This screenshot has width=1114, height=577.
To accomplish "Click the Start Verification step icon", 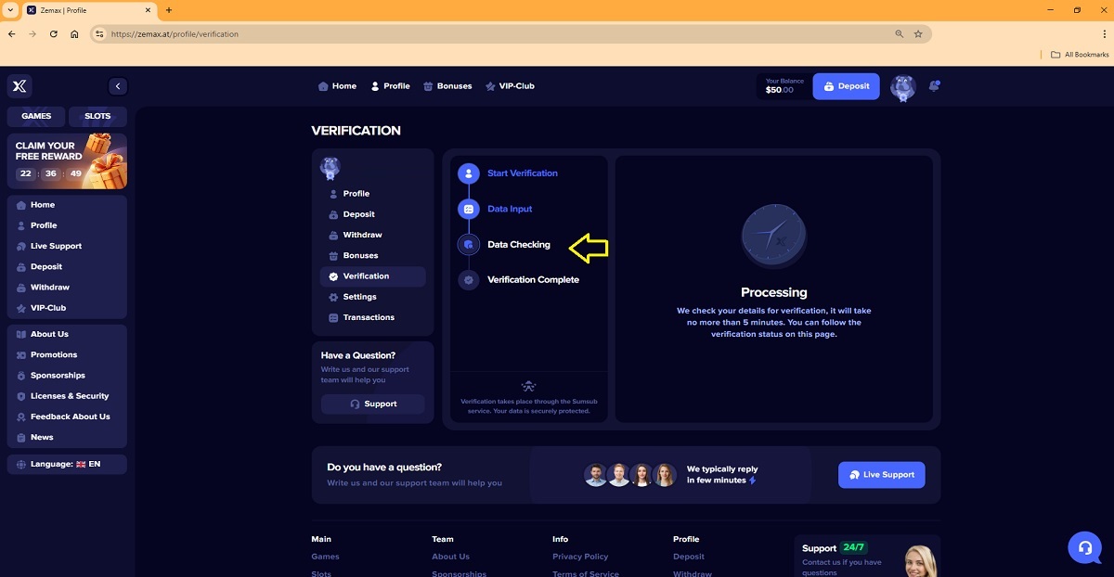I will (x=469, y=173).
